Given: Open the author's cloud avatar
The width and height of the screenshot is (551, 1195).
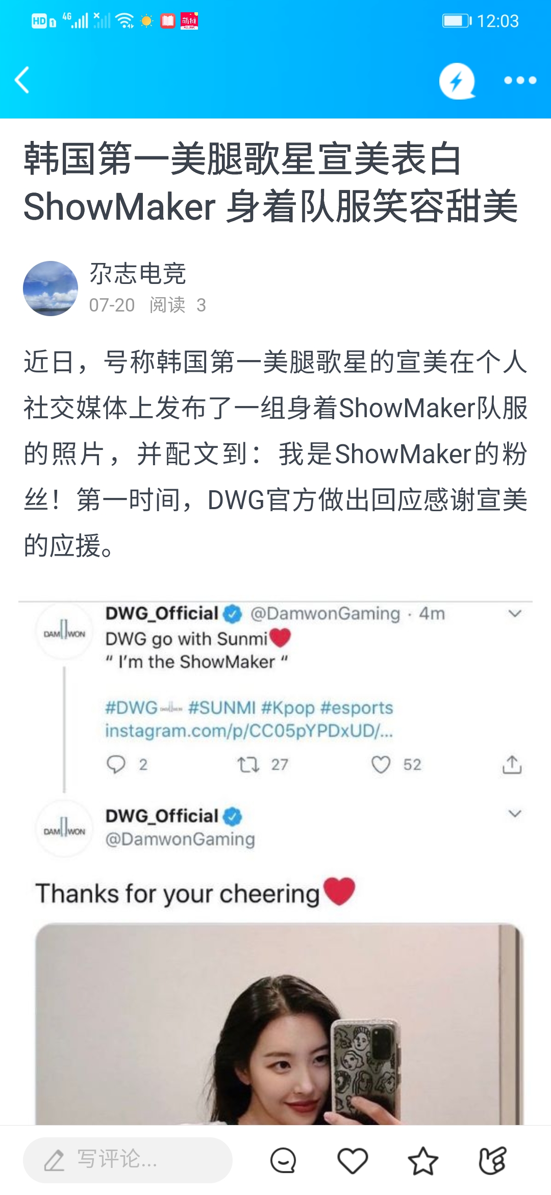Looking at the screenshot, I should tap(51, 289).
